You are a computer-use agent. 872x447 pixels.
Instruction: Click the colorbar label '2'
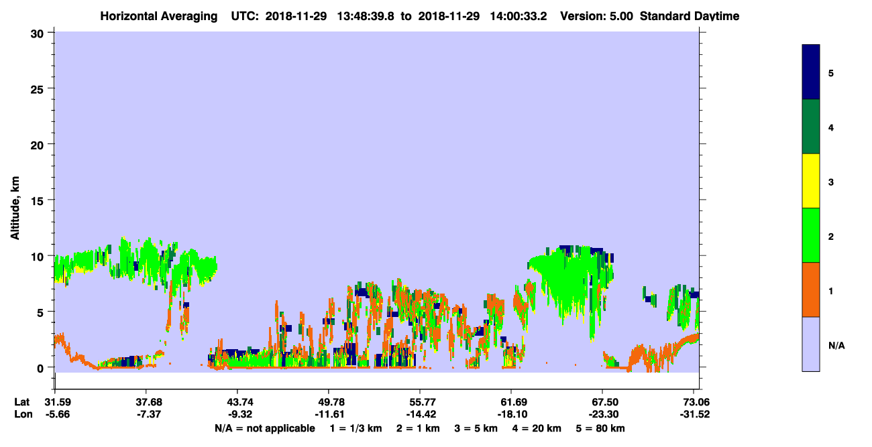pos(831,236)
